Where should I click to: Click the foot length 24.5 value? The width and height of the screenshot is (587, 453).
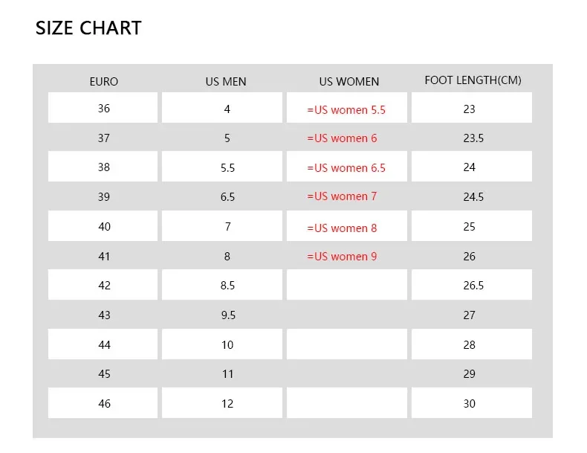pyautogui.click(x=473, y=196)
